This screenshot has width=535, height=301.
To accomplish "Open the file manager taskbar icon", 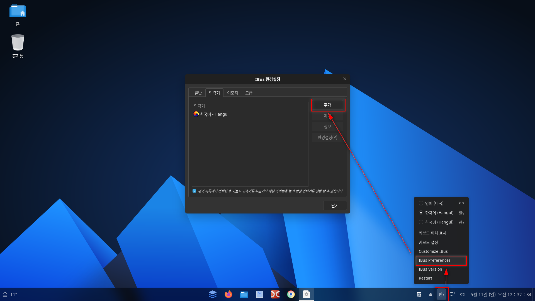I will [244, 294].
